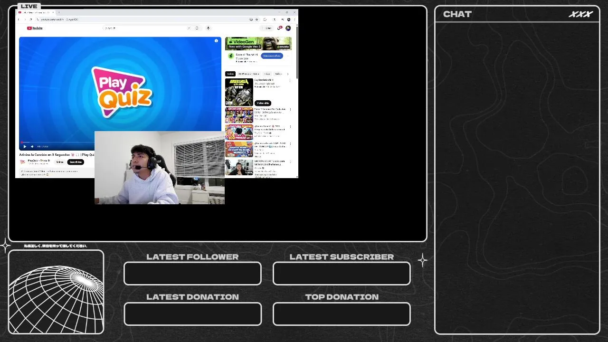This screenshot has height=342, width=608.
Task: Open the PlayQuiz - Trivia channel name
Action: pyautogui.click(x=38, y=161)
